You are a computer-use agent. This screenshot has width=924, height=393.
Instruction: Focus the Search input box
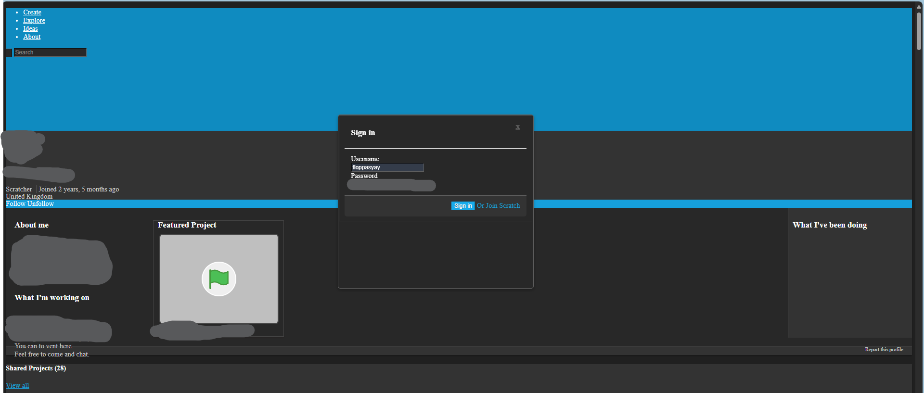click(50, 52)
